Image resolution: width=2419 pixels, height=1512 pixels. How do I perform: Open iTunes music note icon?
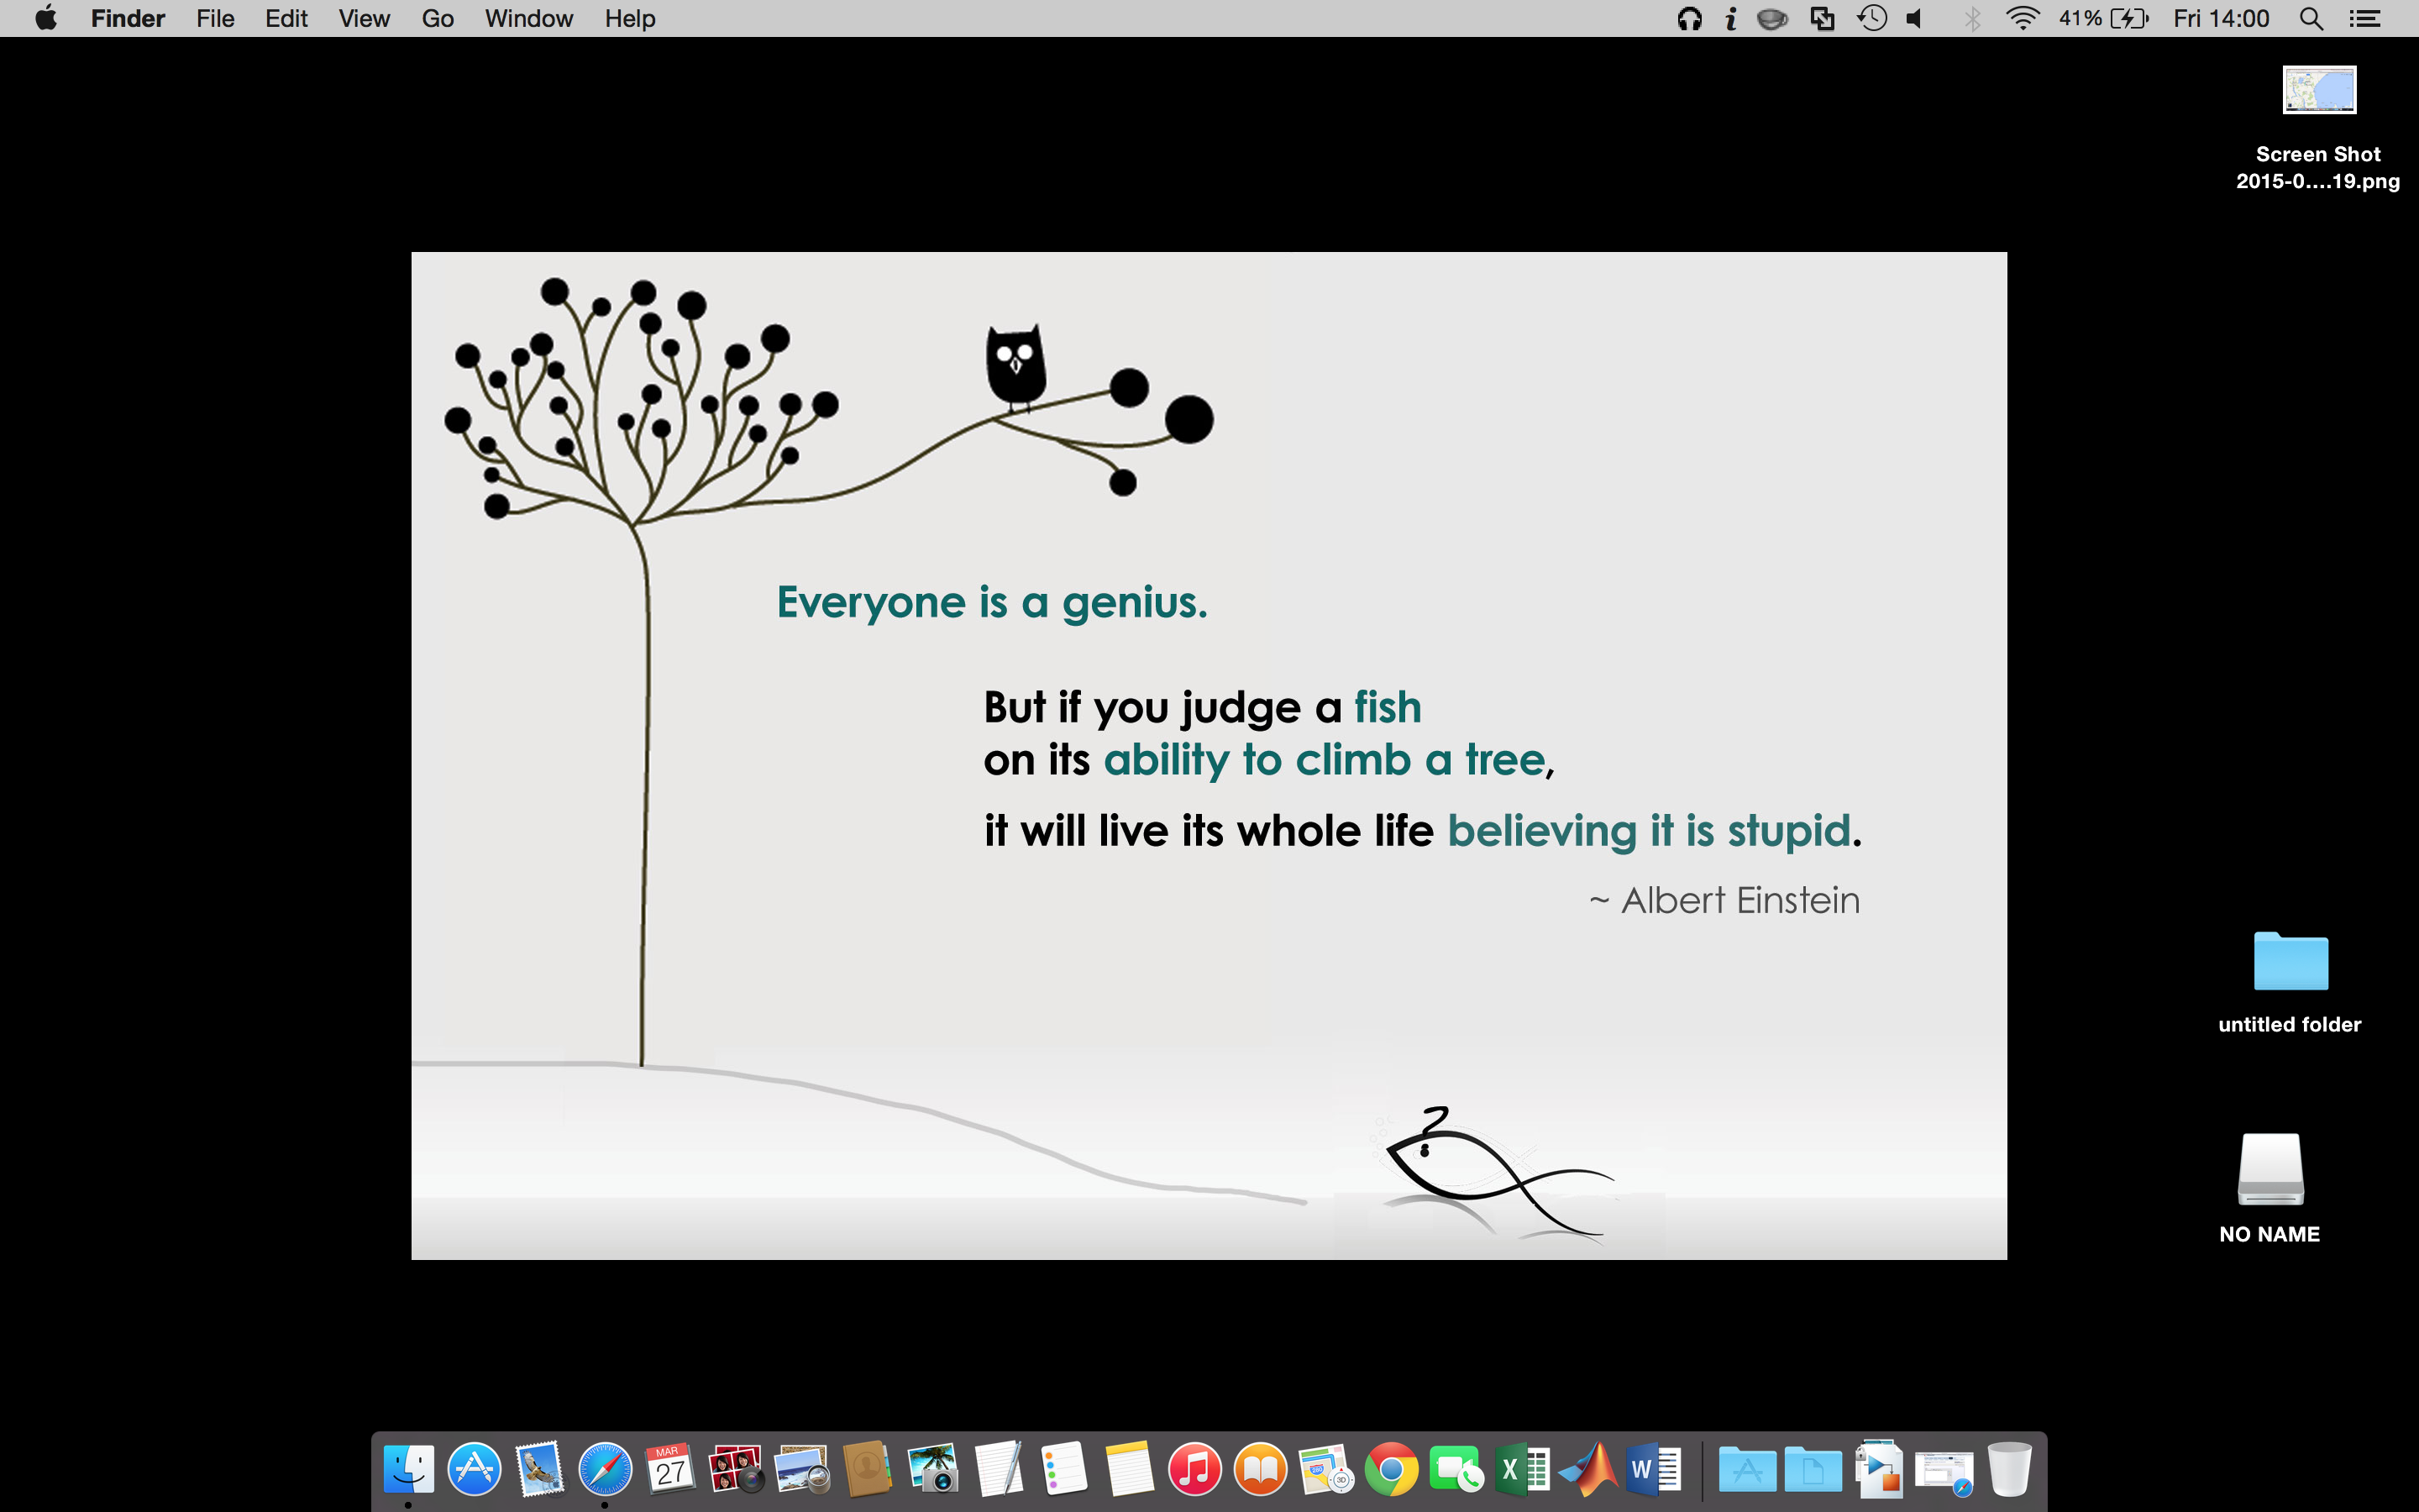1194,1469
